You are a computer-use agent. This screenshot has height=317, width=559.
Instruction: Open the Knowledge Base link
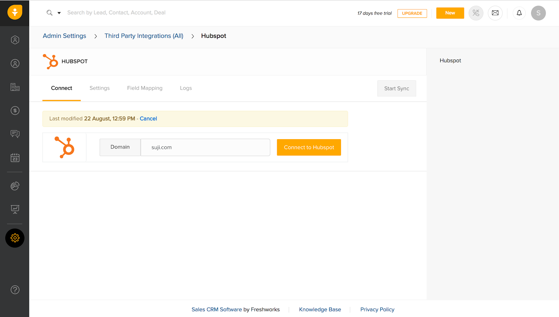(320, 309)
